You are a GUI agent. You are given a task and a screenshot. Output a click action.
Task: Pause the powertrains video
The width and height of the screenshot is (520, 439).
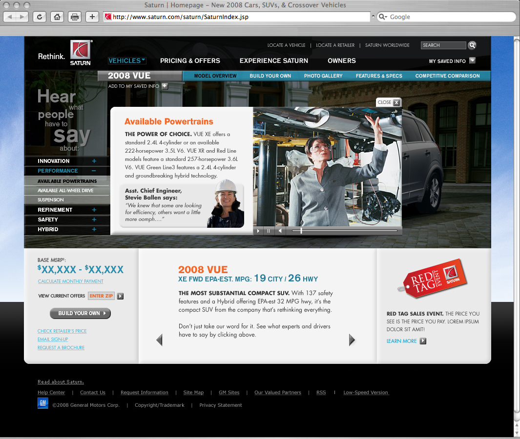(269, 231)
